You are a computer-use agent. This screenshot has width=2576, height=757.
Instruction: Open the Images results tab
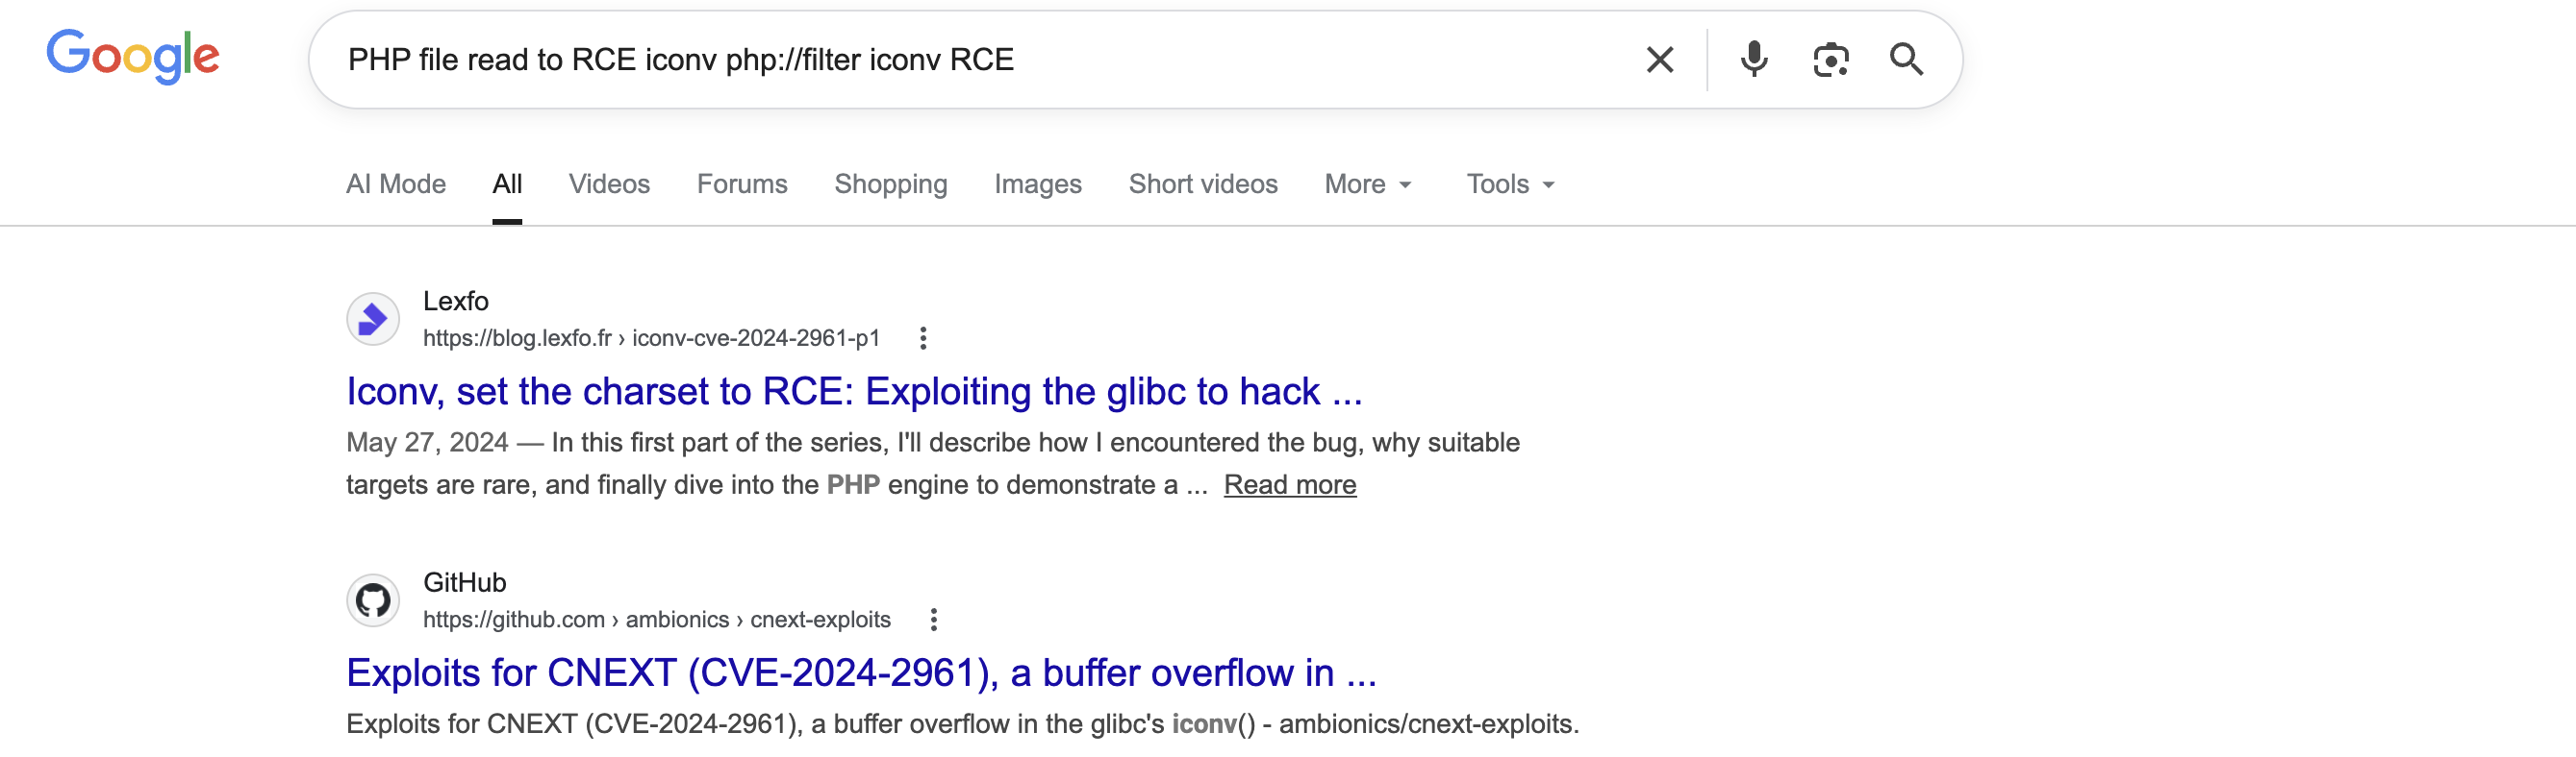[1037, 184]
